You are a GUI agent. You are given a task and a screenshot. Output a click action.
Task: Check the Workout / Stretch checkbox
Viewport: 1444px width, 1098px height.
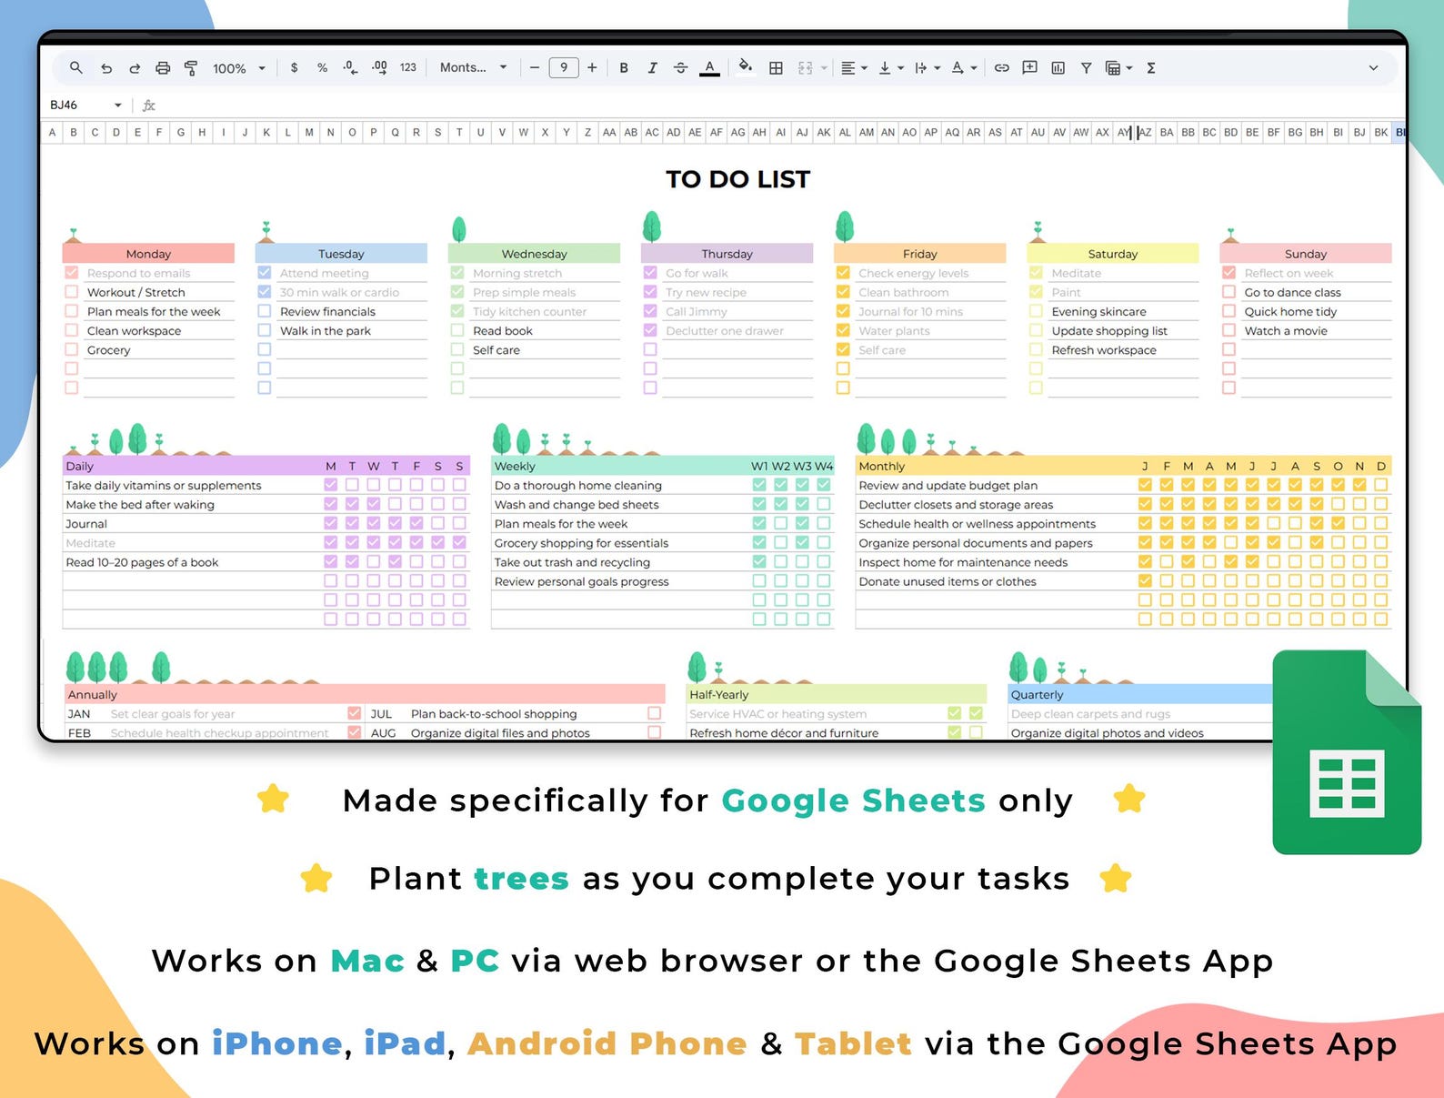click(x=72, y=292)
